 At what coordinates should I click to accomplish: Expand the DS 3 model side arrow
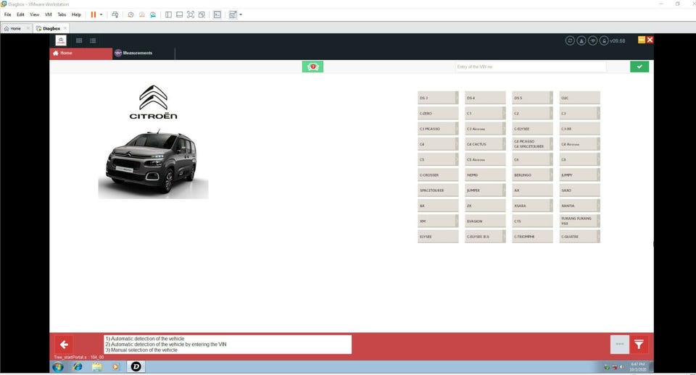(457, 98)
